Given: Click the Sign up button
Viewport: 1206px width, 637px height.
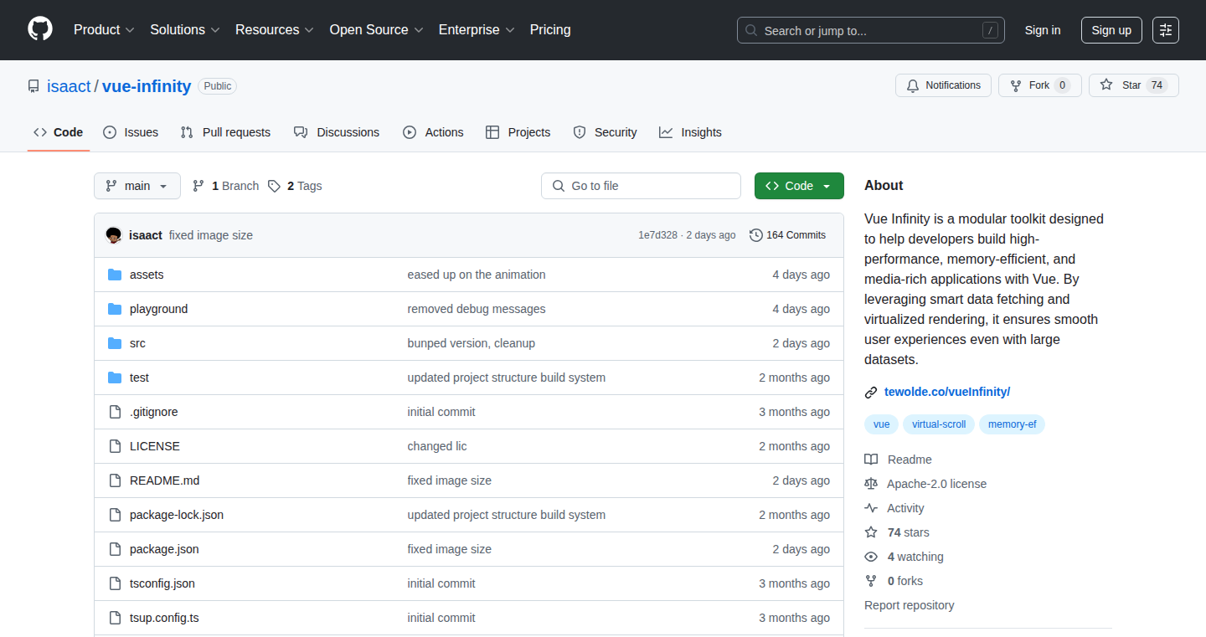Looking at the screenshot, I should [x=1111, y=30].
